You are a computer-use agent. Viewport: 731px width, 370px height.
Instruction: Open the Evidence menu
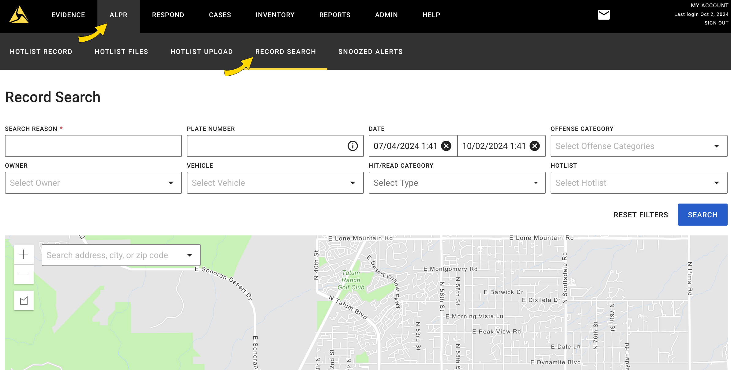[68, 15]
